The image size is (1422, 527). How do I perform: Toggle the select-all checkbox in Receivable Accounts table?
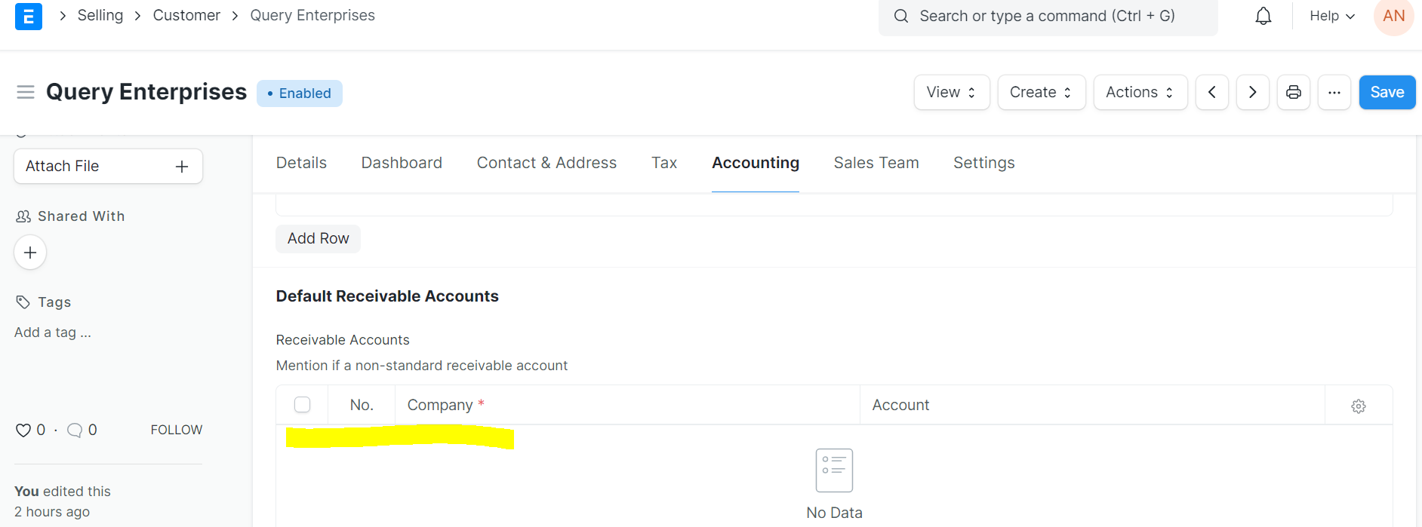coord(302,404)
